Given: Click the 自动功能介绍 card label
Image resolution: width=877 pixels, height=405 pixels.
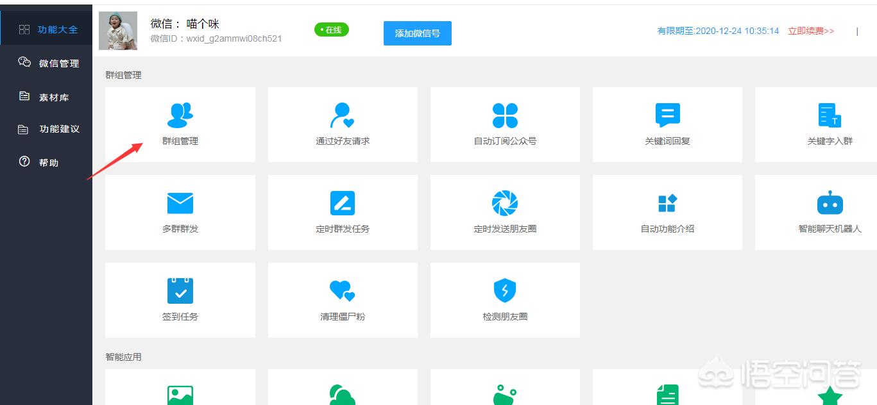Looking at the screenshot, I should (x=667, y=229).
